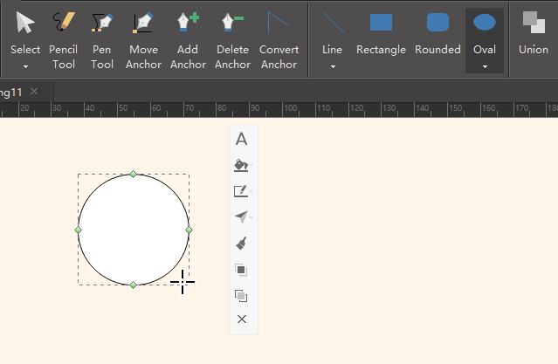Close the floating toolbar with X

coord(242,319)
